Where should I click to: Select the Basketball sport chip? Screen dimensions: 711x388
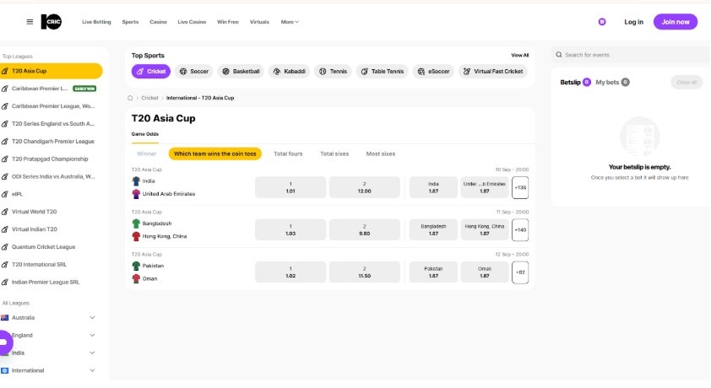point(241,72)
